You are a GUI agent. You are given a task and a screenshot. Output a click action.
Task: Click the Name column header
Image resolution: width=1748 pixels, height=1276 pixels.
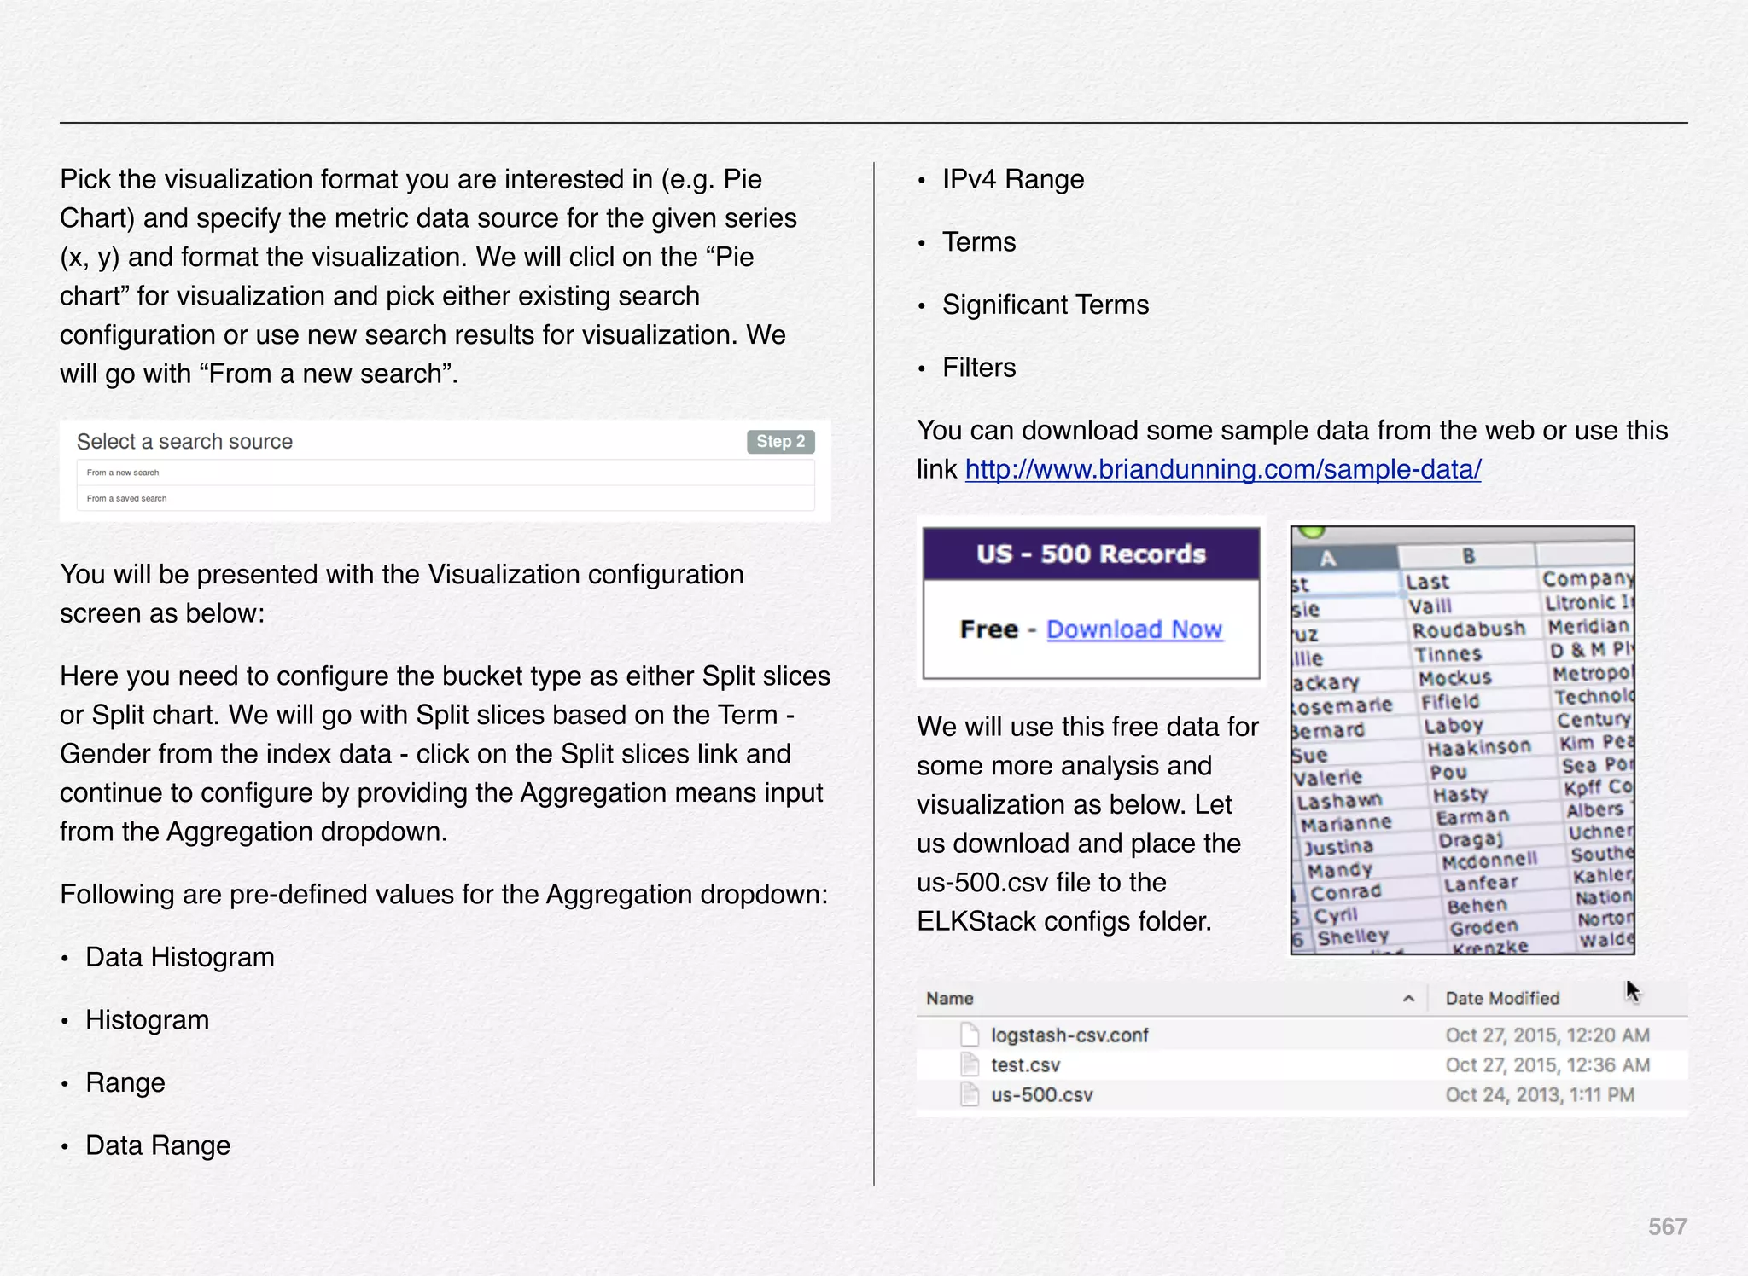pyautogui.click(x=950, y=999)
